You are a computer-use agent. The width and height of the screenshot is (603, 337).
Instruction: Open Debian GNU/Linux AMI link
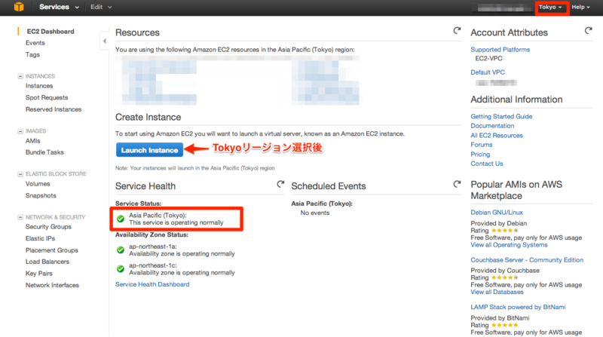(x=497, y=213)
